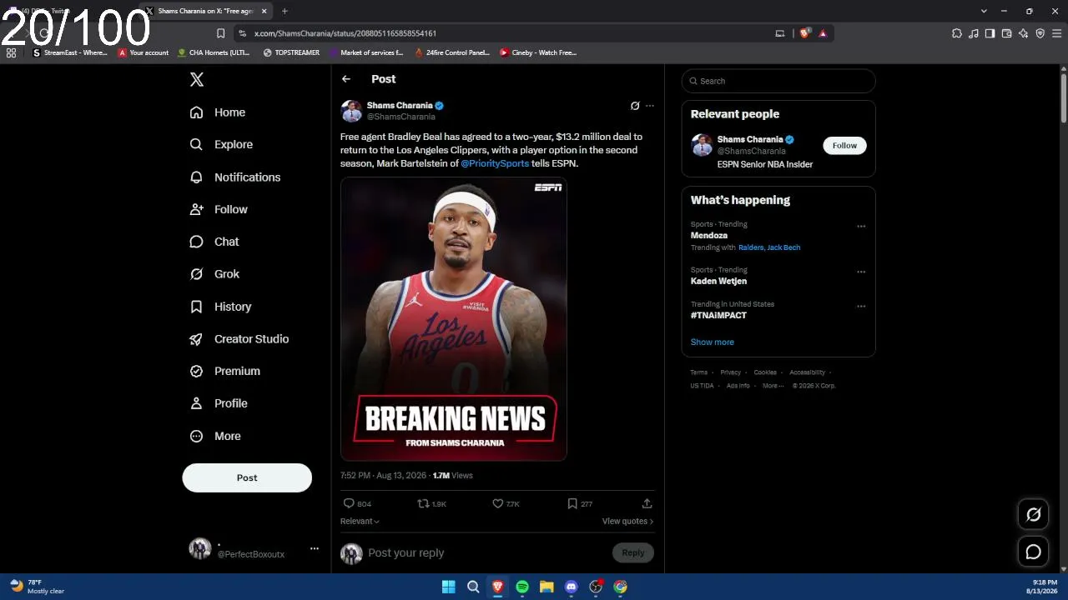
Task: Open Grok from the sidebar
Action: coord(214,274)
